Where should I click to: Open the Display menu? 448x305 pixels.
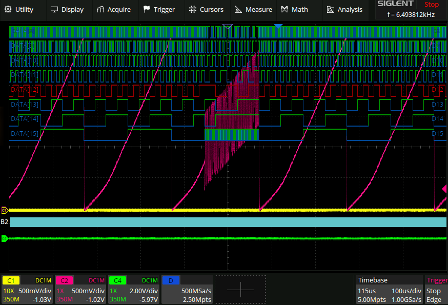click(66, 9)
